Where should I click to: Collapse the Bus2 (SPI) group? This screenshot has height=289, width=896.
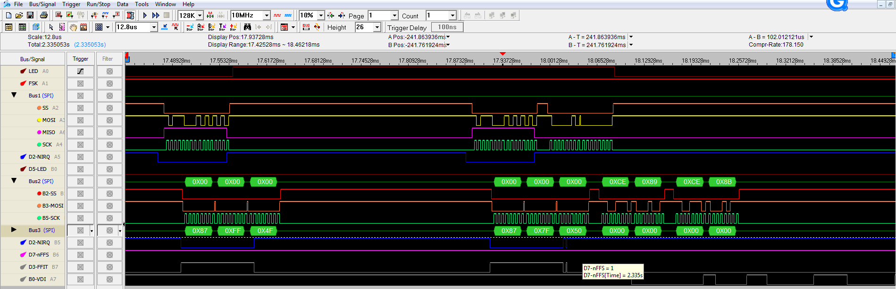click(x=14, y=181)
